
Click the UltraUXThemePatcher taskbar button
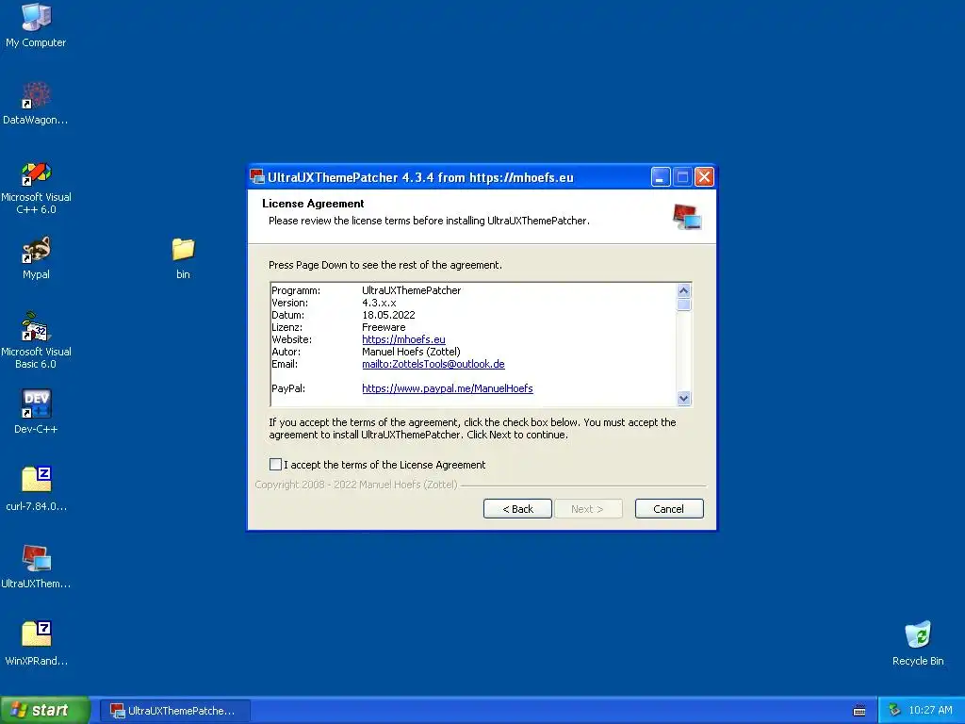(x=175, y=711)
